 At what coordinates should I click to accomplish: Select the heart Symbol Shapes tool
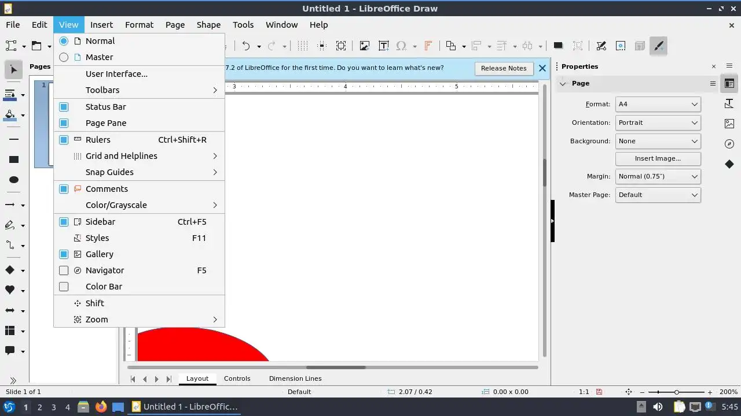click(10, 291)
